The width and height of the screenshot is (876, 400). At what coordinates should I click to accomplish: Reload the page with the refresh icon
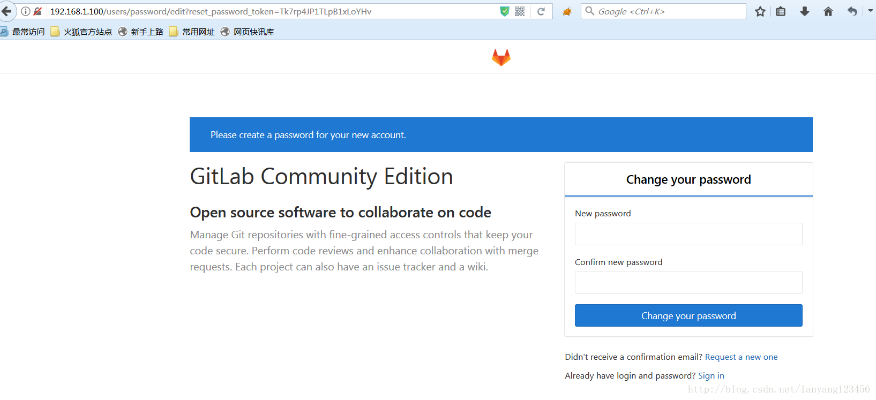point(541,11)
